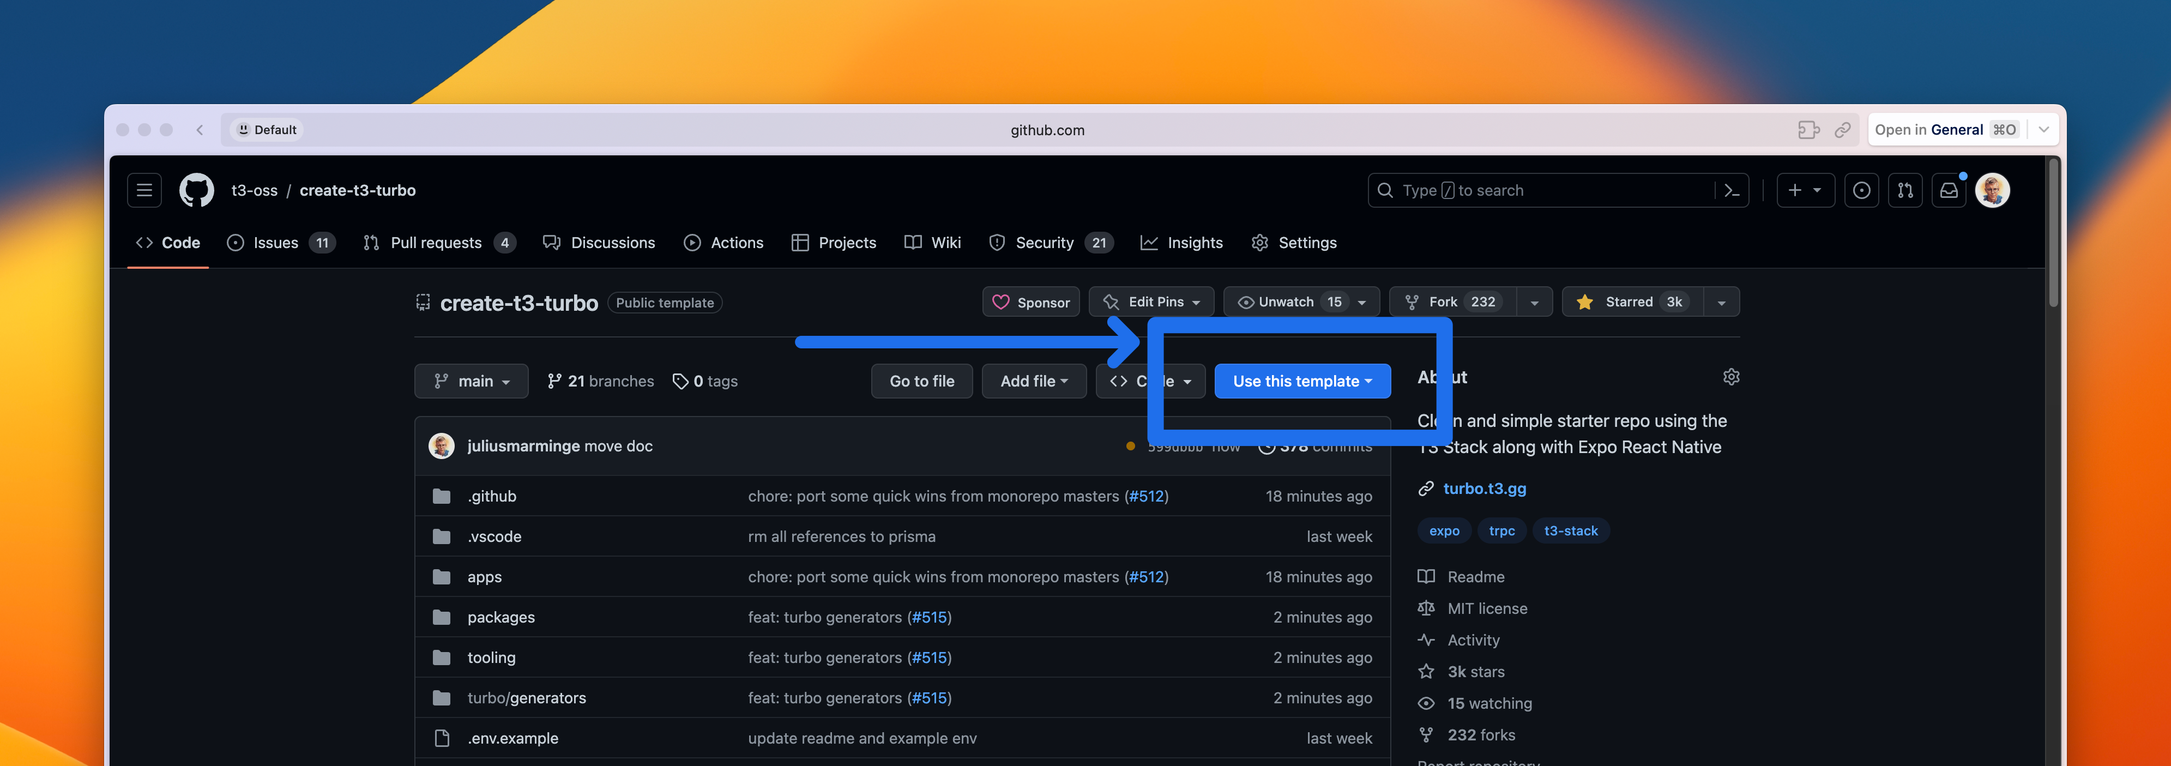Open the move doc commit message
The width and height of the screenshot is (2171, 766).
(619, 446)
